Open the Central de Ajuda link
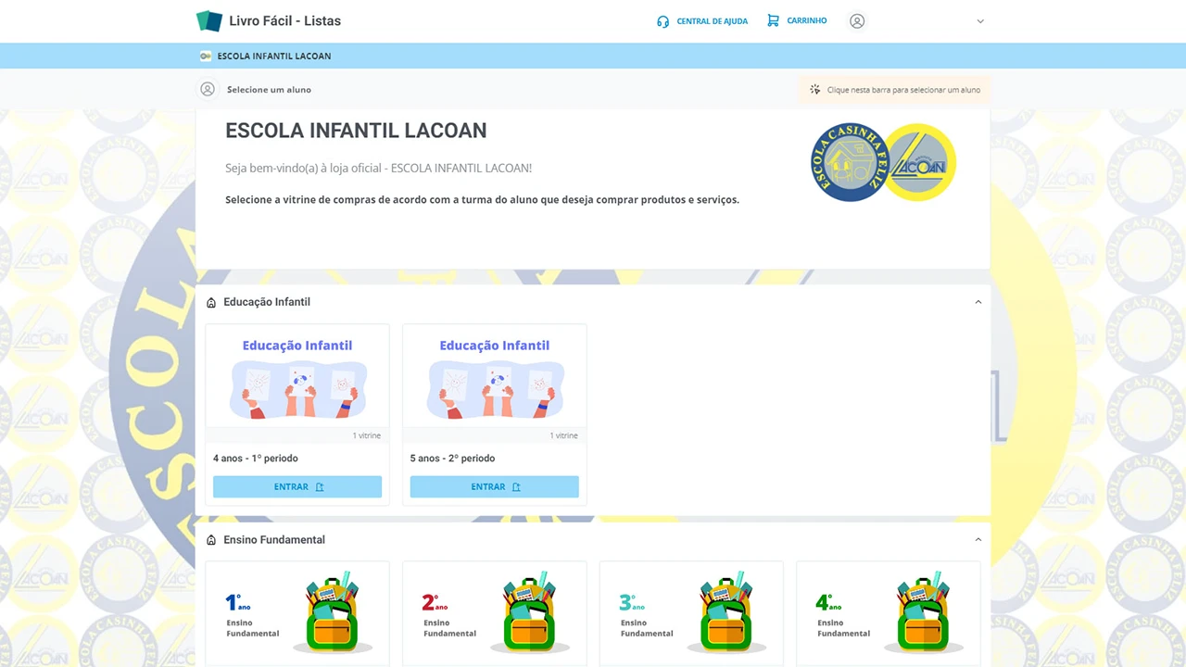 coord(712,21)
